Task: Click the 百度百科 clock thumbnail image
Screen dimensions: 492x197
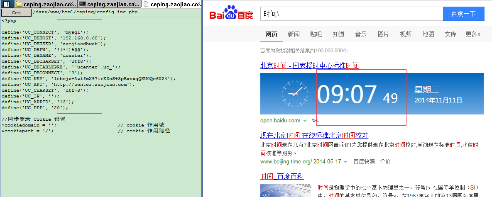Action: [x=286, y=190]
